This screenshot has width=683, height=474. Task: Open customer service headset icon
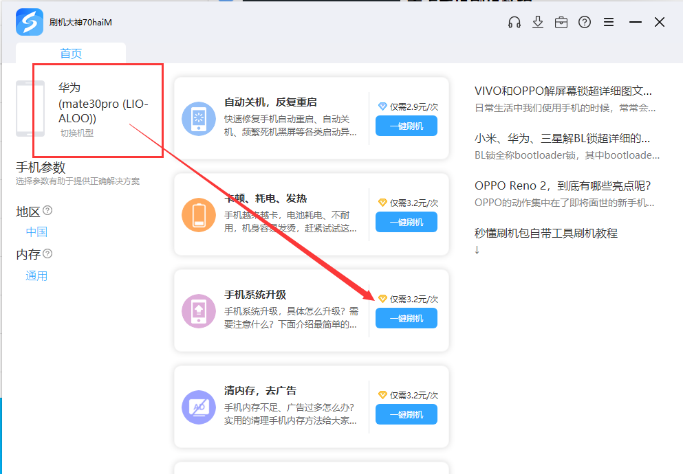[514, 22]
